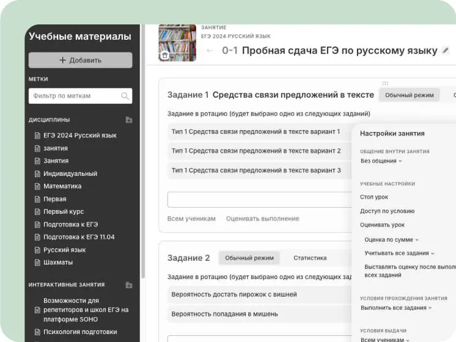This screenshot has height=342, width=456.
Task: Click document icon beside Математика
Action: pos(37,186)
